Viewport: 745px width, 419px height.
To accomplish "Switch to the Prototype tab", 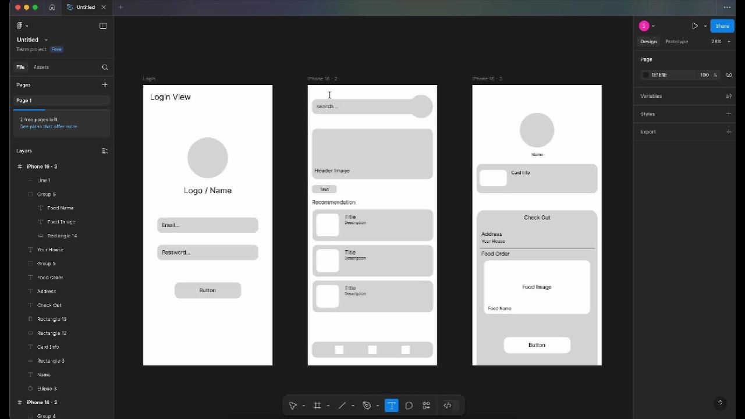I will pos(676,41).
